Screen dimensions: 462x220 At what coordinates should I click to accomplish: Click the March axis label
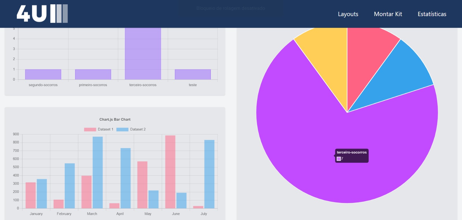92,214
